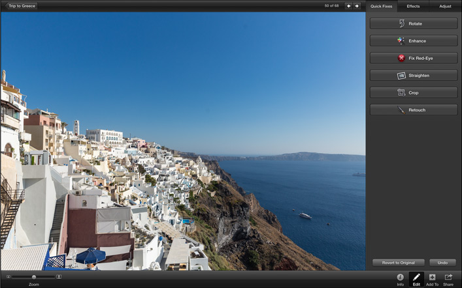
Task: Go to the previous photo arrow
Action: (348, 6)
